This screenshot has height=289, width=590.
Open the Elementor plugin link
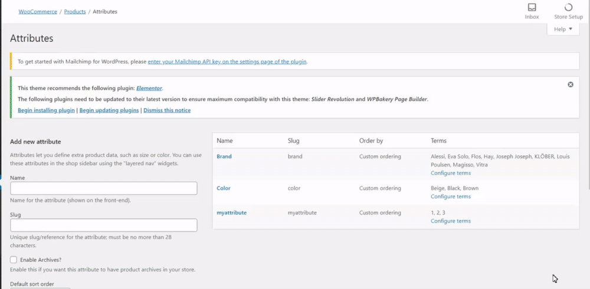coord(149,88)
